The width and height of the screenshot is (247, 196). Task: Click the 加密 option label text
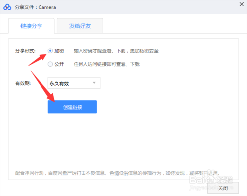59,51
